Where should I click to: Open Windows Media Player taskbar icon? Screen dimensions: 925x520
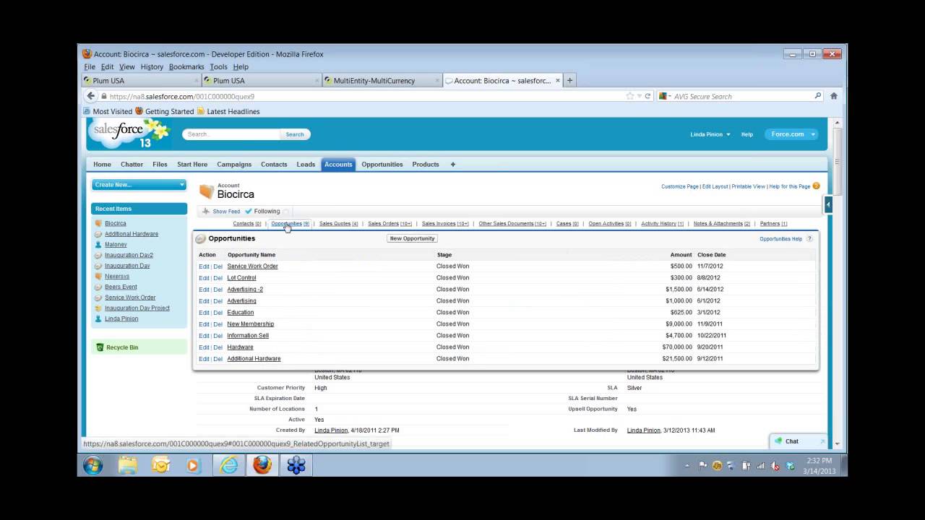point(192,465)
